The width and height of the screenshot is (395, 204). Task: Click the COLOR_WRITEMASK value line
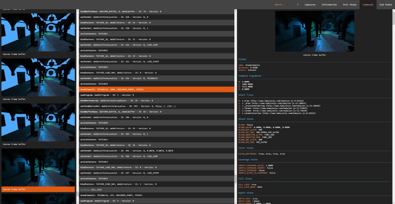(x=262, y=154)
